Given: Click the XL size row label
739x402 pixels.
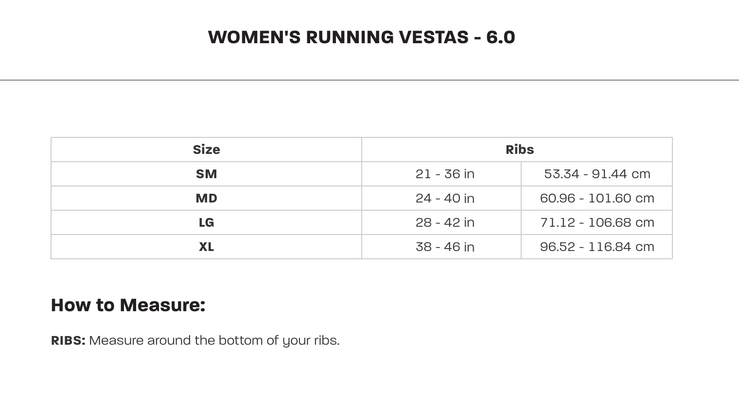Looking at the screenshot, I should pyautogui.click(x=206, y=247).
